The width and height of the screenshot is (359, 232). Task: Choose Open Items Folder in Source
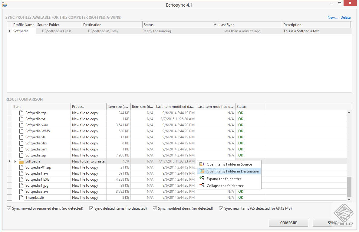(229, 164)
